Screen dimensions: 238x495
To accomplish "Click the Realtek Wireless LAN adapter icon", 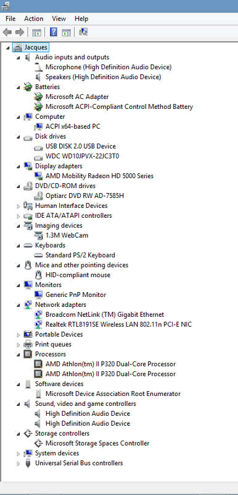I will [x=38, y=324].
